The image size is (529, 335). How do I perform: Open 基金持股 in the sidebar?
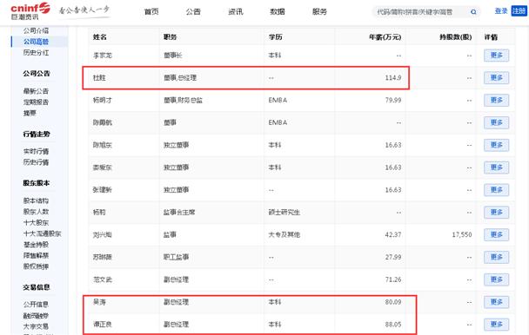coord(36,245)
